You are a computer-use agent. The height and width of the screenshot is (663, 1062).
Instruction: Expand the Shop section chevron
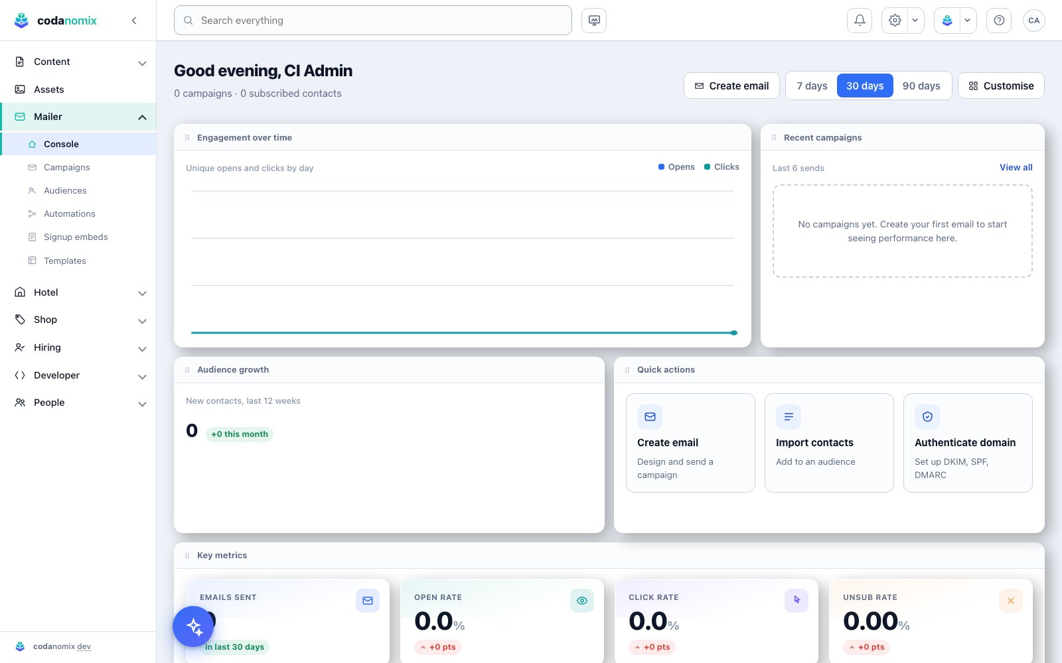[x=142, y=321]
